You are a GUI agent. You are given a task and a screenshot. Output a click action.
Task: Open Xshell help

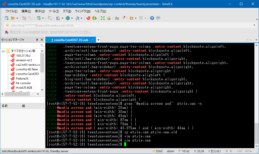[152, 18]
